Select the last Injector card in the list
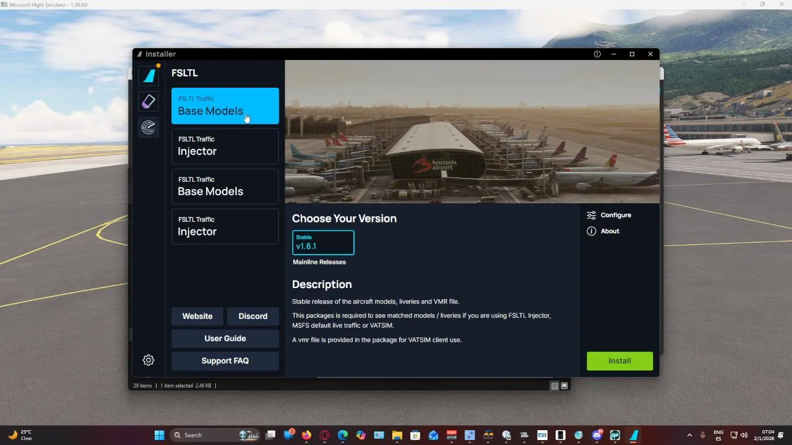 [225, 226]
